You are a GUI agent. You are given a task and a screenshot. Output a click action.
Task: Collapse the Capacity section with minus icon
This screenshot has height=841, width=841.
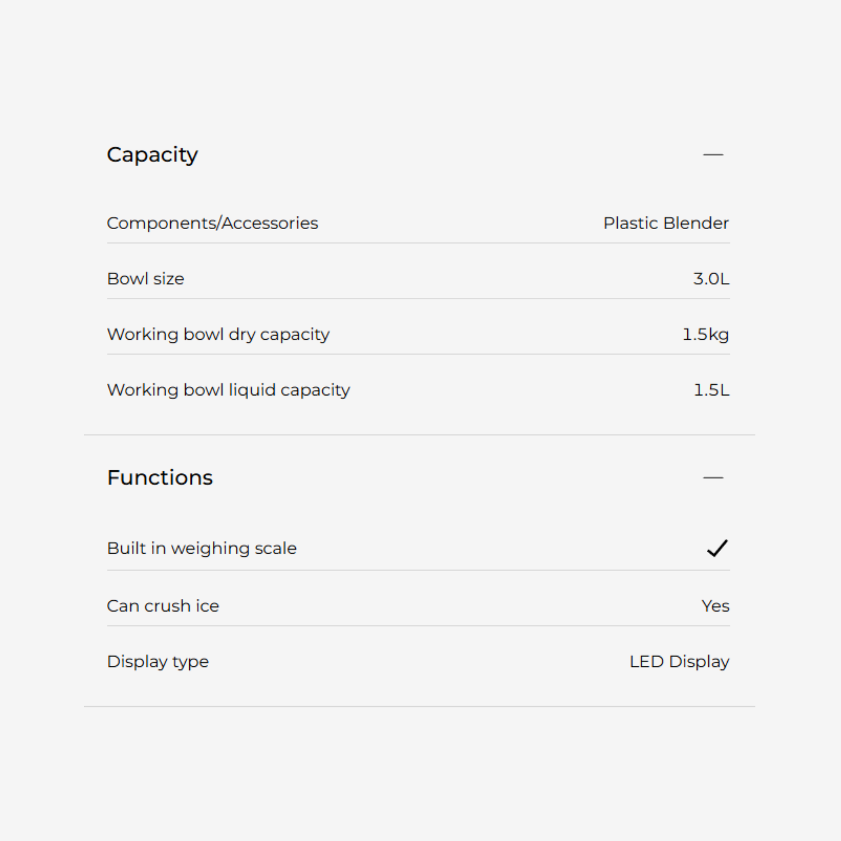click(712, 154)
